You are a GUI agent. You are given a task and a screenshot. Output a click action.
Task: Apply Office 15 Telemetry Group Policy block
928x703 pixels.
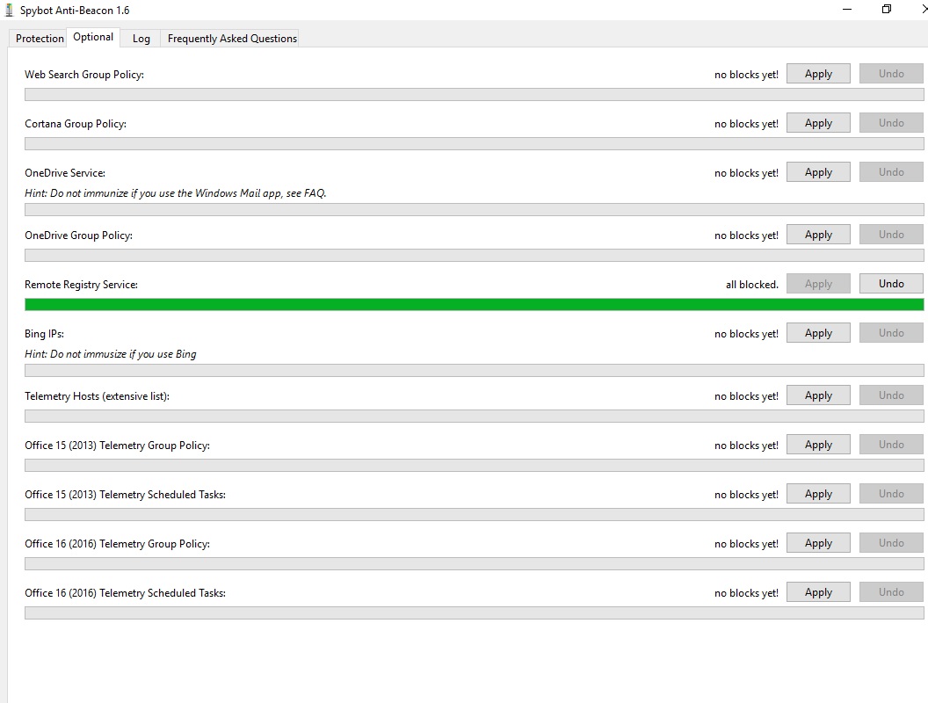(x=818, y=445)
